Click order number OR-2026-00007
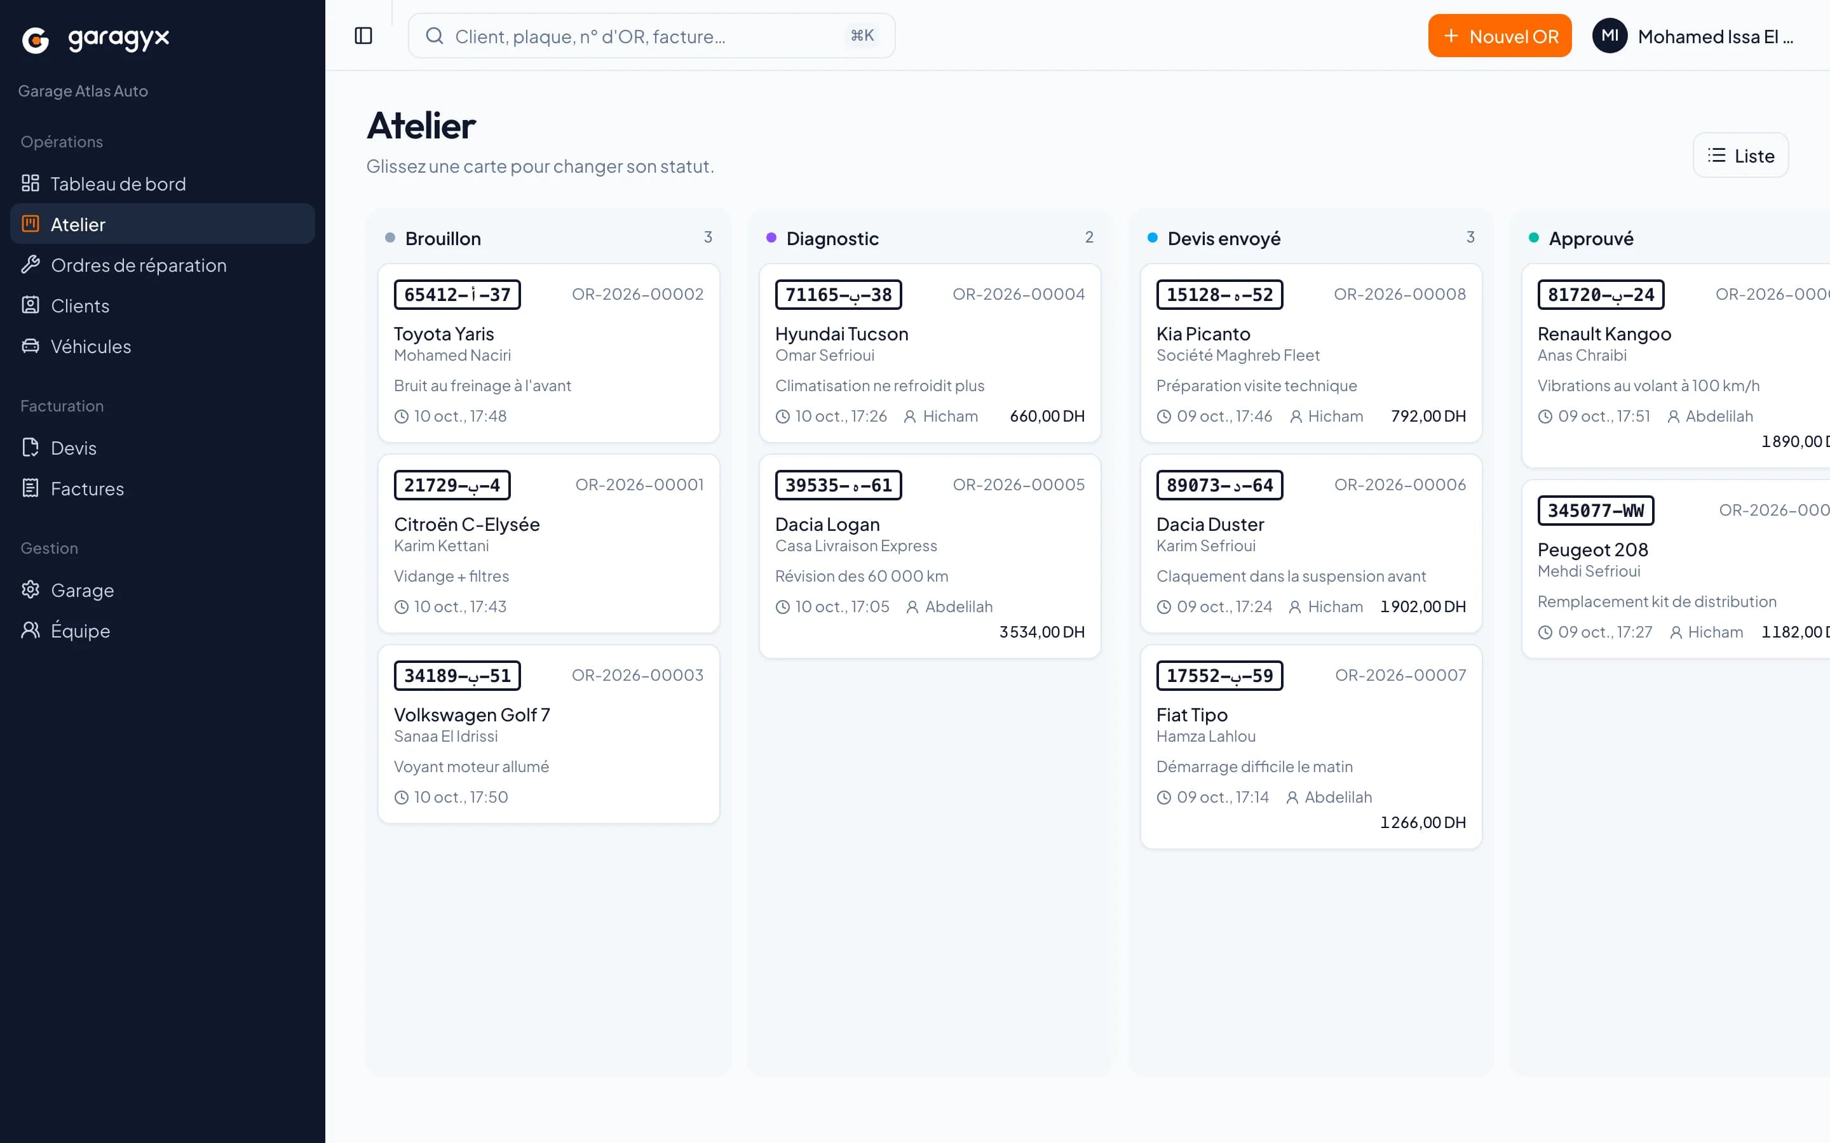The height and width of the screenshot is (1143, 1830). coord(1400,675)
